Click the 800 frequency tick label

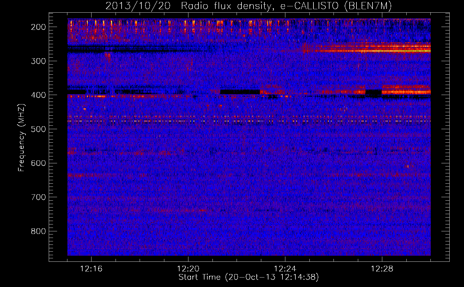[38, 231]
